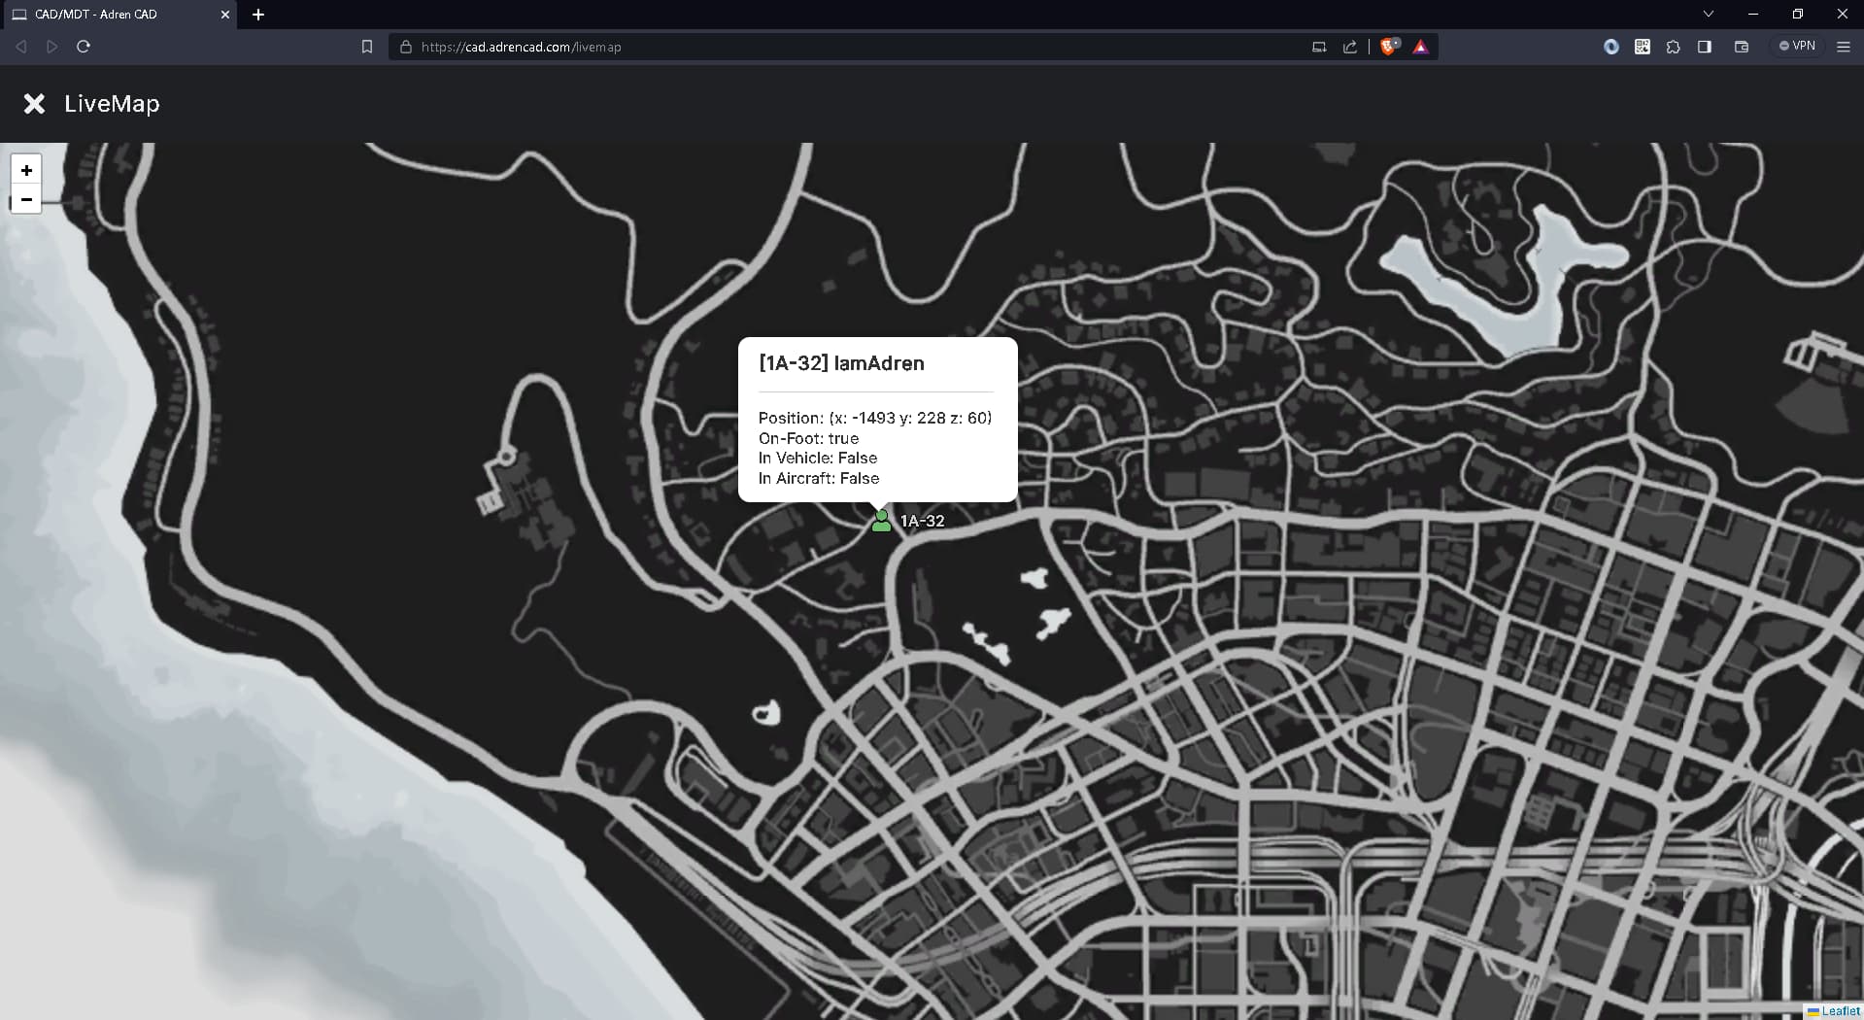Screen dimensions: 1864x1020
Task: Toggle Brave VPN
Action: click(x=1797, y=46)
